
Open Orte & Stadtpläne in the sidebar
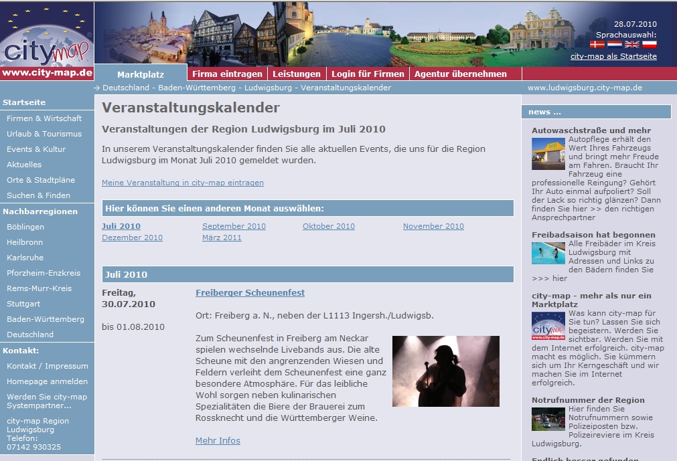point(41,180)
